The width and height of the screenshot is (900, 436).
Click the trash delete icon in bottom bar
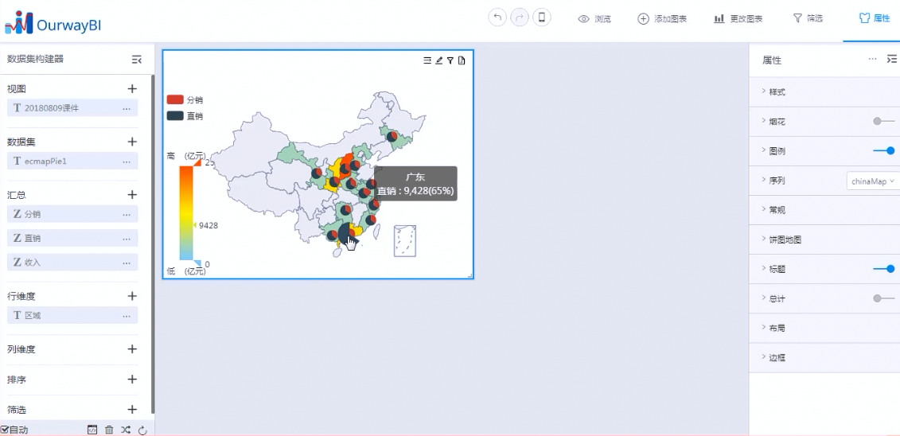click(x=109, y=430)
